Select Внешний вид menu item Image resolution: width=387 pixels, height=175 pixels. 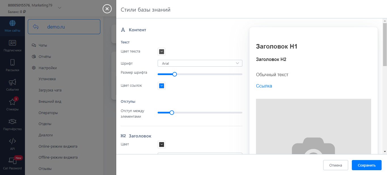click(50, 101)
